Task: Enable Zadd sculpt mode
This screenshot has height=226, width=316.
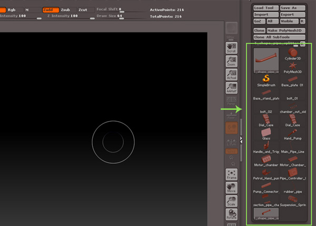Action: pos(48,9)
